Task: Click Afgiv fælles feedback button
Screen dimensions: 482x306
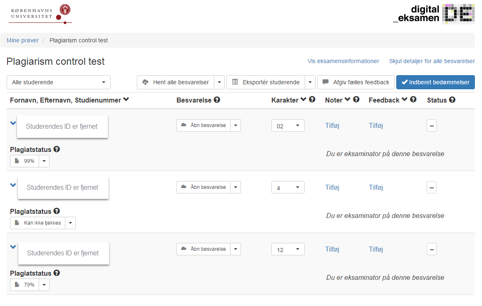Action: coord(355,82)
